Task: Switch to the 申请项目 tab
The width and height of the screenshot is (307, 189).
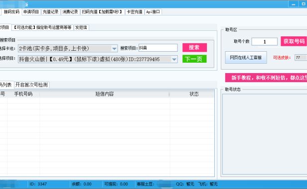Action: coord(31,12)
